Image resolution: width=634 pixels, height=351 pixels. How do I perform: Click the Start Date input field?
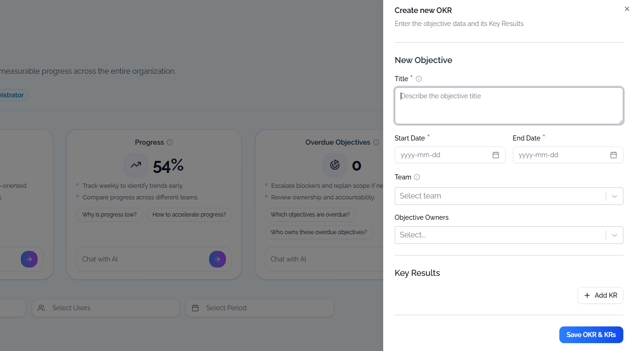click(443, 155)
